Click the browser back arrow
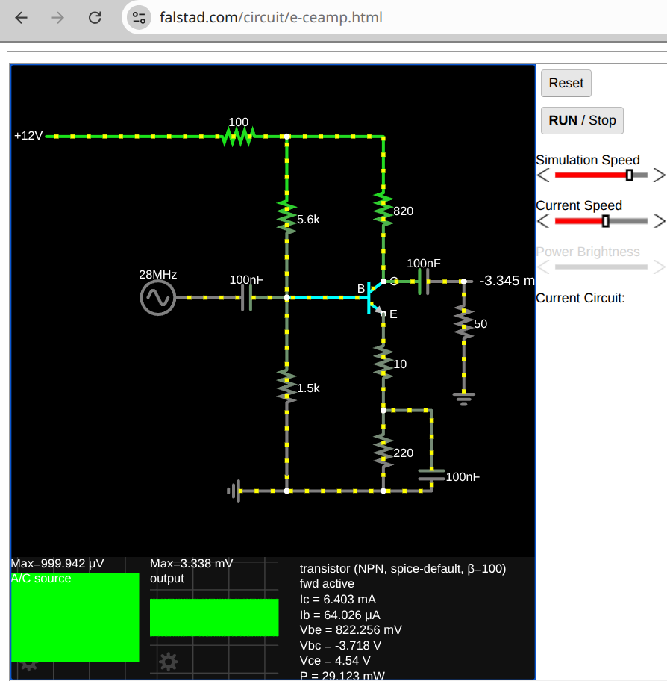667x681 pixels. click(x=22, y=17)
